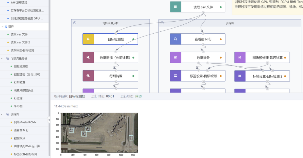Collapse the 组件 section in sidebar

pyautogui.click(x=3, y=26)
